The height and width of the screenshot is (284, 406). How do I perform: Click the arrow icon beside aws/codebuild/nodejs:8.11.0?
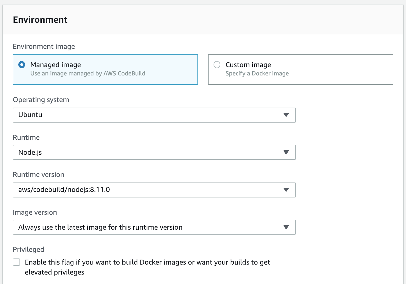(286, 190)
